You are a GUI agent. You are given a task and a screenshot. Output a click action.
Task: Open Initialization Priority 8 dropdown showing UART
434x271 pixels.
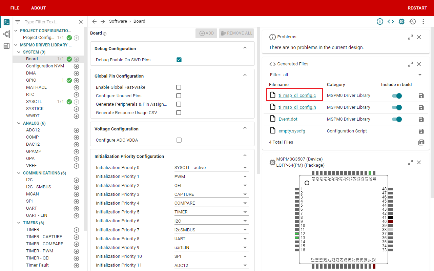(x=211, y=238)
